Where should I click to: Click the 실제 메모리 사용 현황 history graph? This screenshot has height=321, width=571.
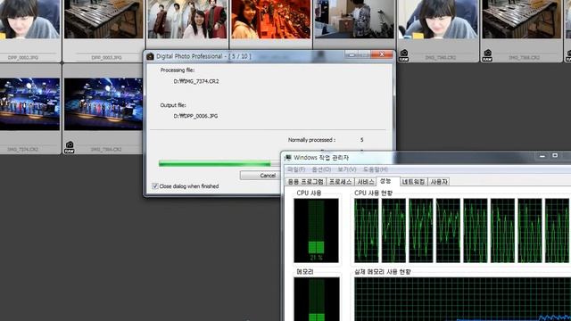tap(462, 300)
